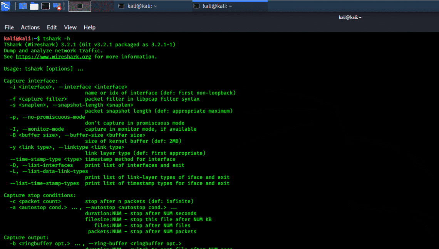
Task: Open the View menu
Action: click(70, 27)
